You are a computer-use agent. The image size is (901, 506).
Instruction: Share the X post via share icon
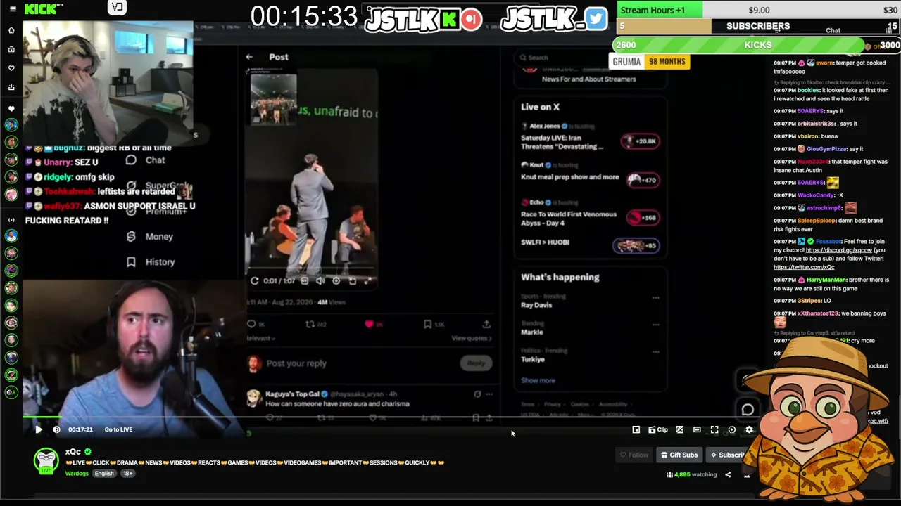[x=486, y=324]
